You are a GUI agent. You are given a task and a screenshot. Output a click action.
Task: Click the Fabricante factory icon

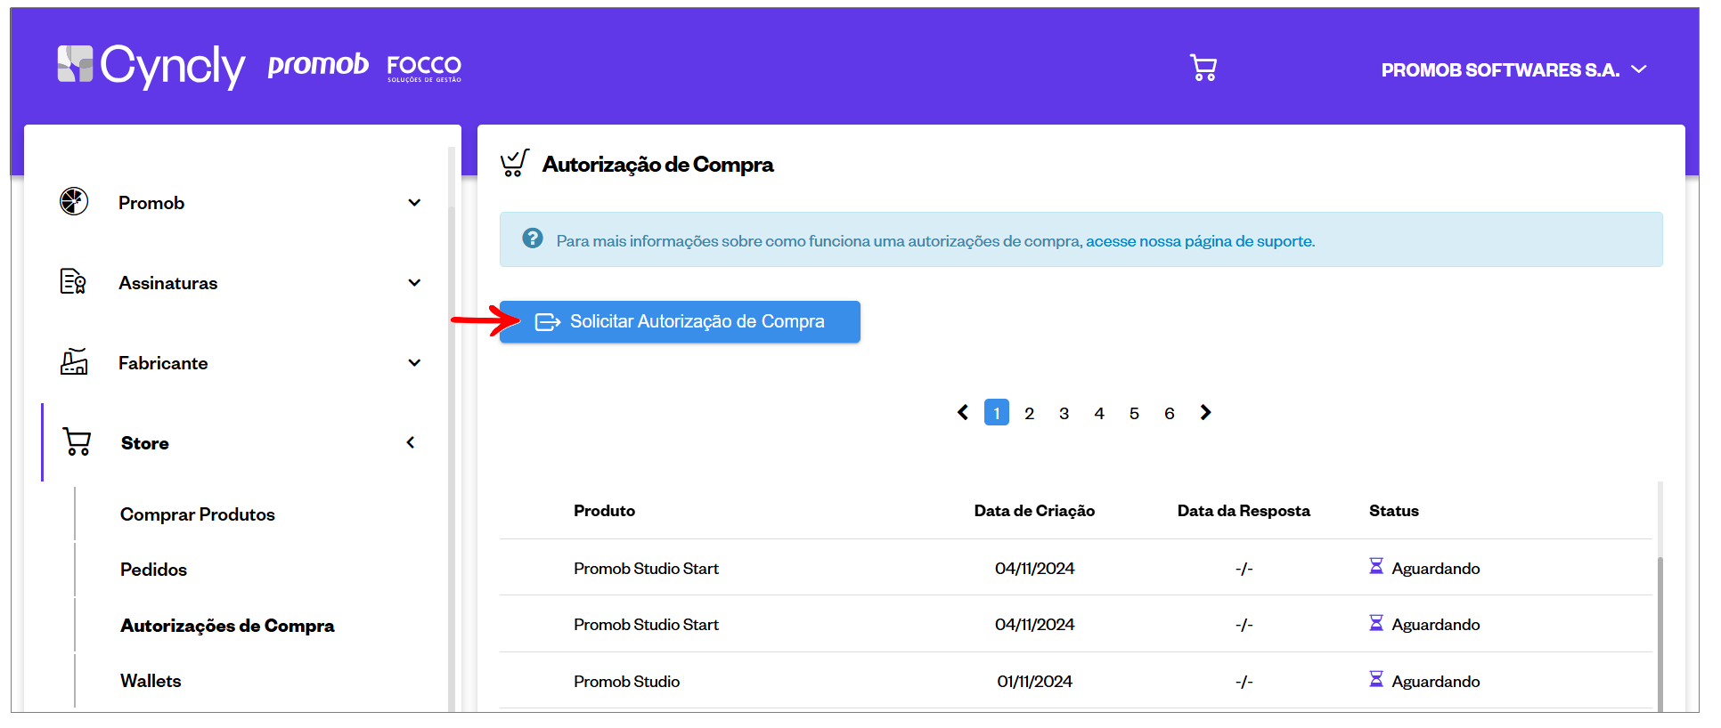coord(74,361)
